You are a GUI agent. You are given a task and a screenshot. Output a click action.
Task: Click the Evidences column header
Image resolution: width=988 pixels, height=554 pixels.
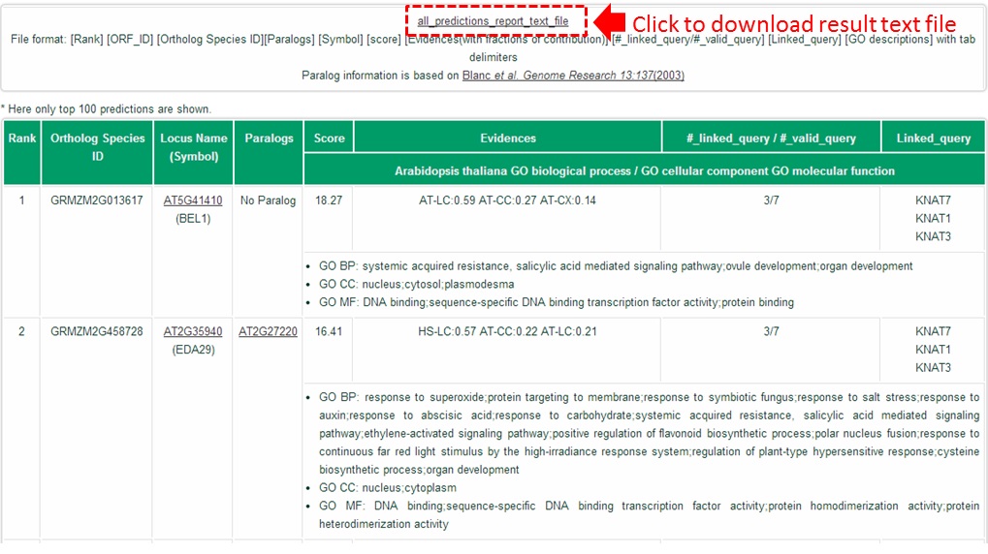point(507,138)
